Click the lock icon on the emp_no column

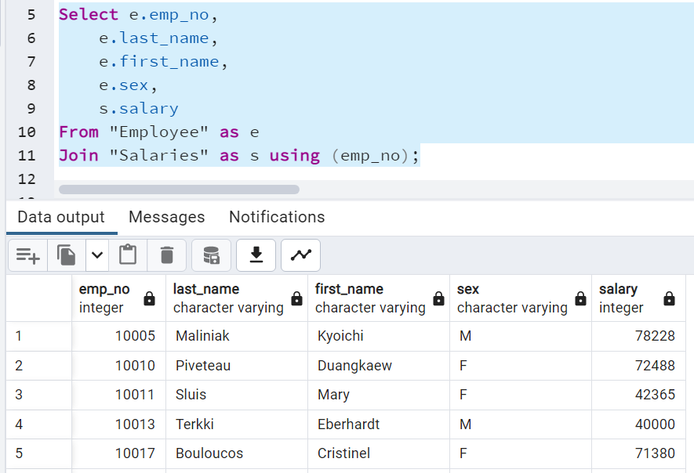[x=149, y=298]
